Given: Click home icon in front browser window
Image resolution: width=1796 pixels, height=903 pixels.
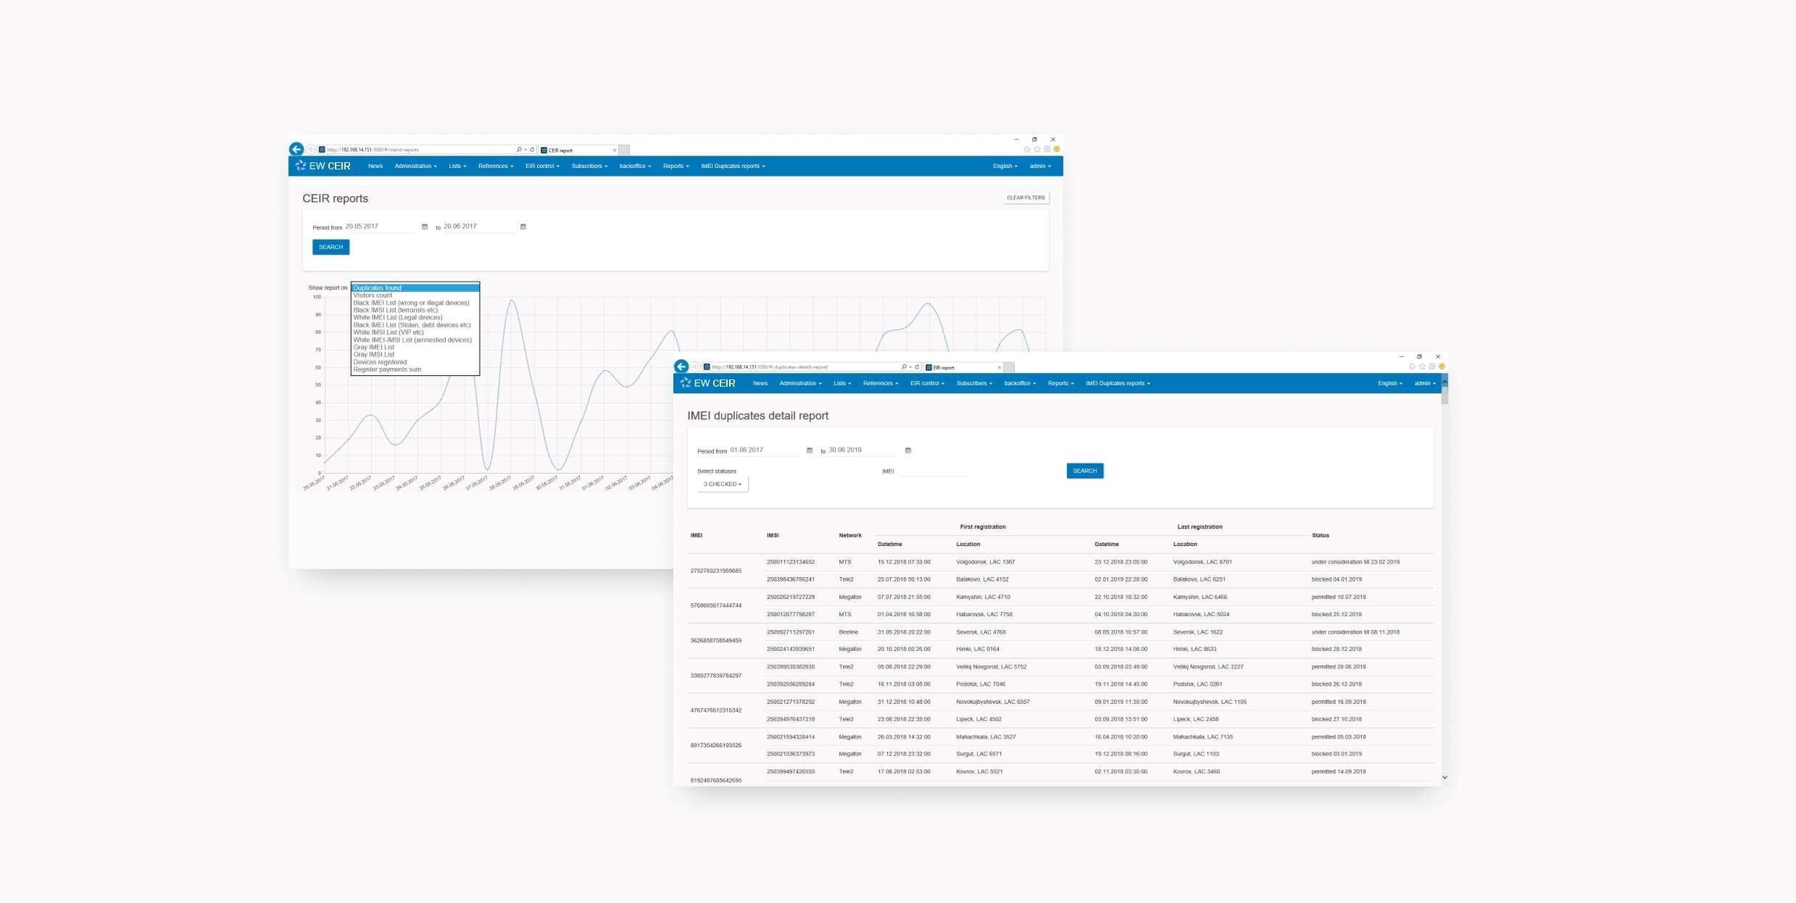Looking at the screenshot, I should 1412,366.
